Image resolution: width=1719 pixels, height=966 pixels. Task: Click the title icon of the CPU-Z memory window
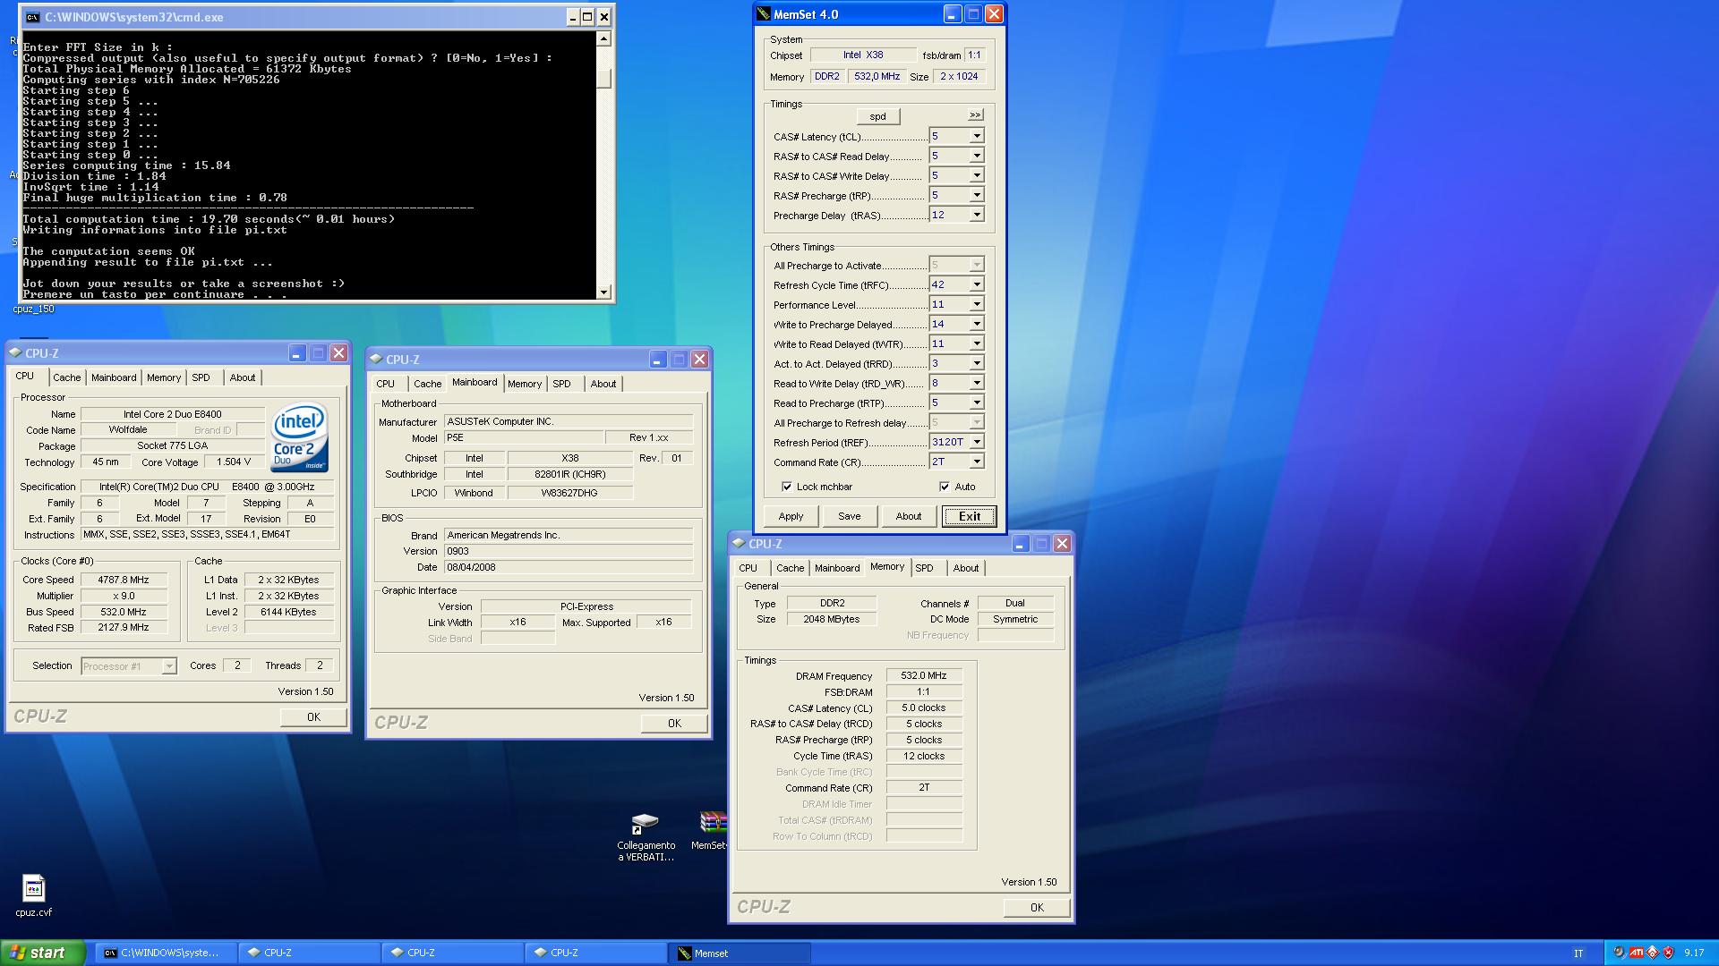(740, 544)
